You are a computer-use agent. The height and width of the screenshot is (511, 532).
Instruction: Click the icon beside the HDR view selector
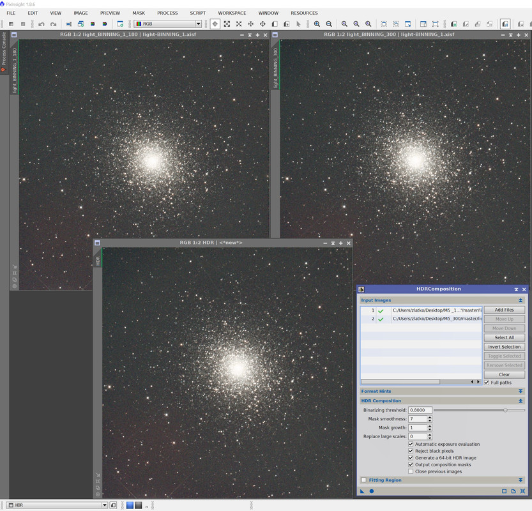click(x=113, y=505)
